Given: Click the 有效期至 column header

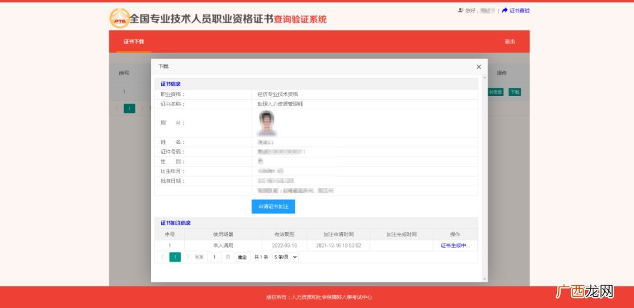Looking at the screenshot, I should coord(284,235).
